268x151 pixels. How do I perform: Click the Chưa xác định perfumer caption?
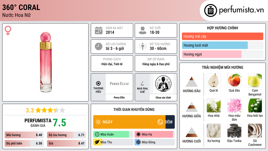pos(163,98)
